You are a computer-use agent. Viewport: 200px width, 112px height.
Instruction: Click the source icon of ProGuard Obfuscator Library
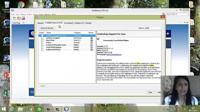[x=92, y=45]
